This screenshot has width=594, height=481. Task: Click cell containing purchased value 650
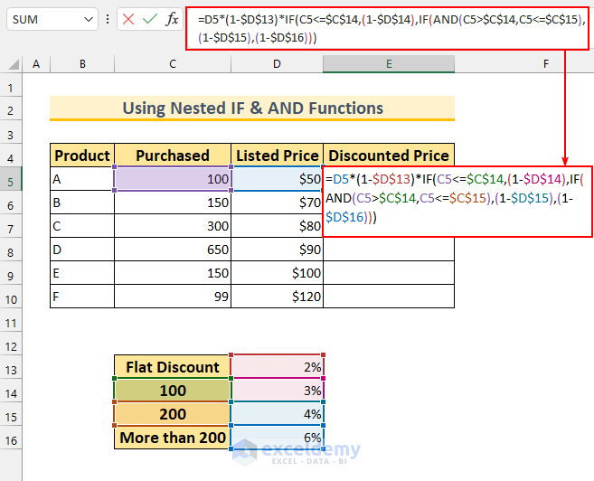[x=172, y=273]
